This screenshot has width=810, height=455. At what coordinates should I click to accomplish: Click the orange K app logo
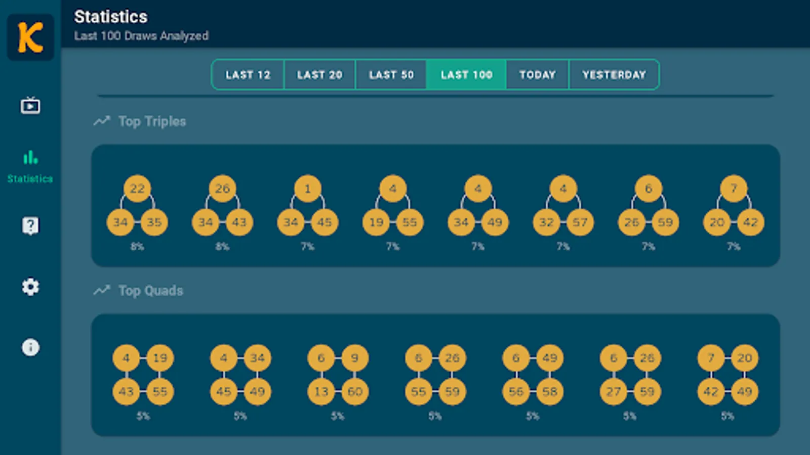[x=30, y=37]
